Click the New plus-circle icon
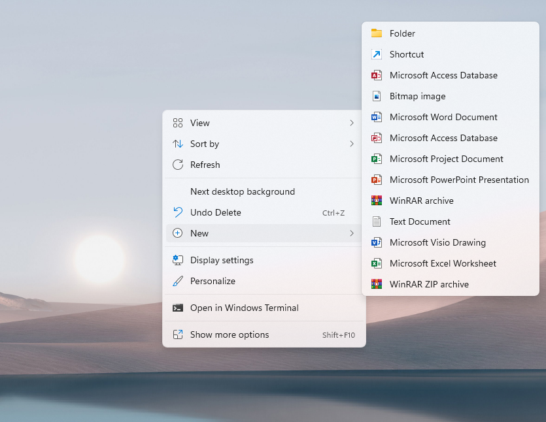This screenshot has height=422, width=546. (x=178, y=233)
